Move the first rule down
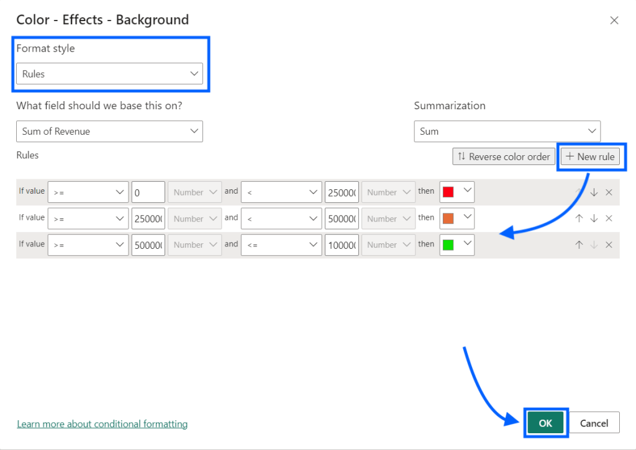Viewport: 636px width, 450px height. [594, 192]
